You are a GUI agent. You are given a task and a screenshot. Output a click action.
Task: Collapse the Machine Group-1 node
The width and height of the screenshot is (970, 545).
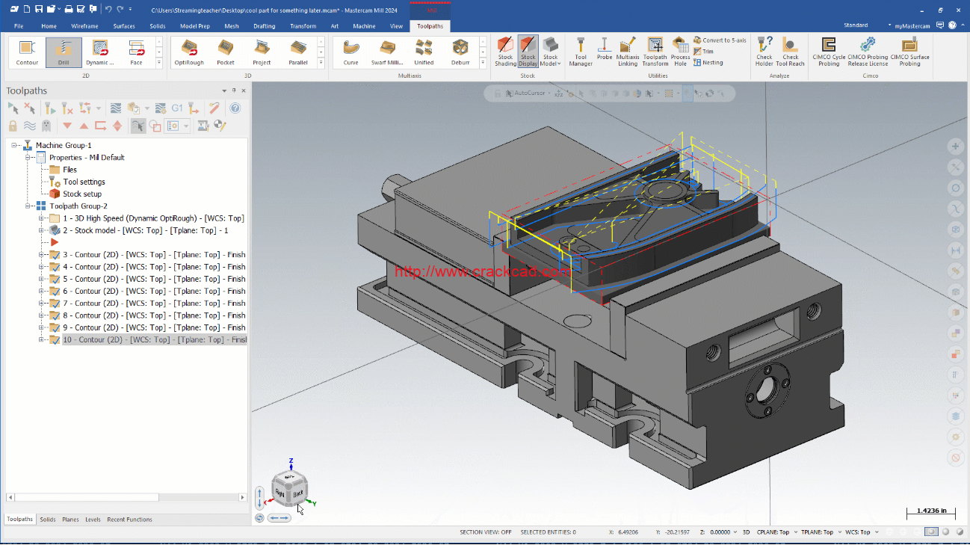[x=14, y=145]
